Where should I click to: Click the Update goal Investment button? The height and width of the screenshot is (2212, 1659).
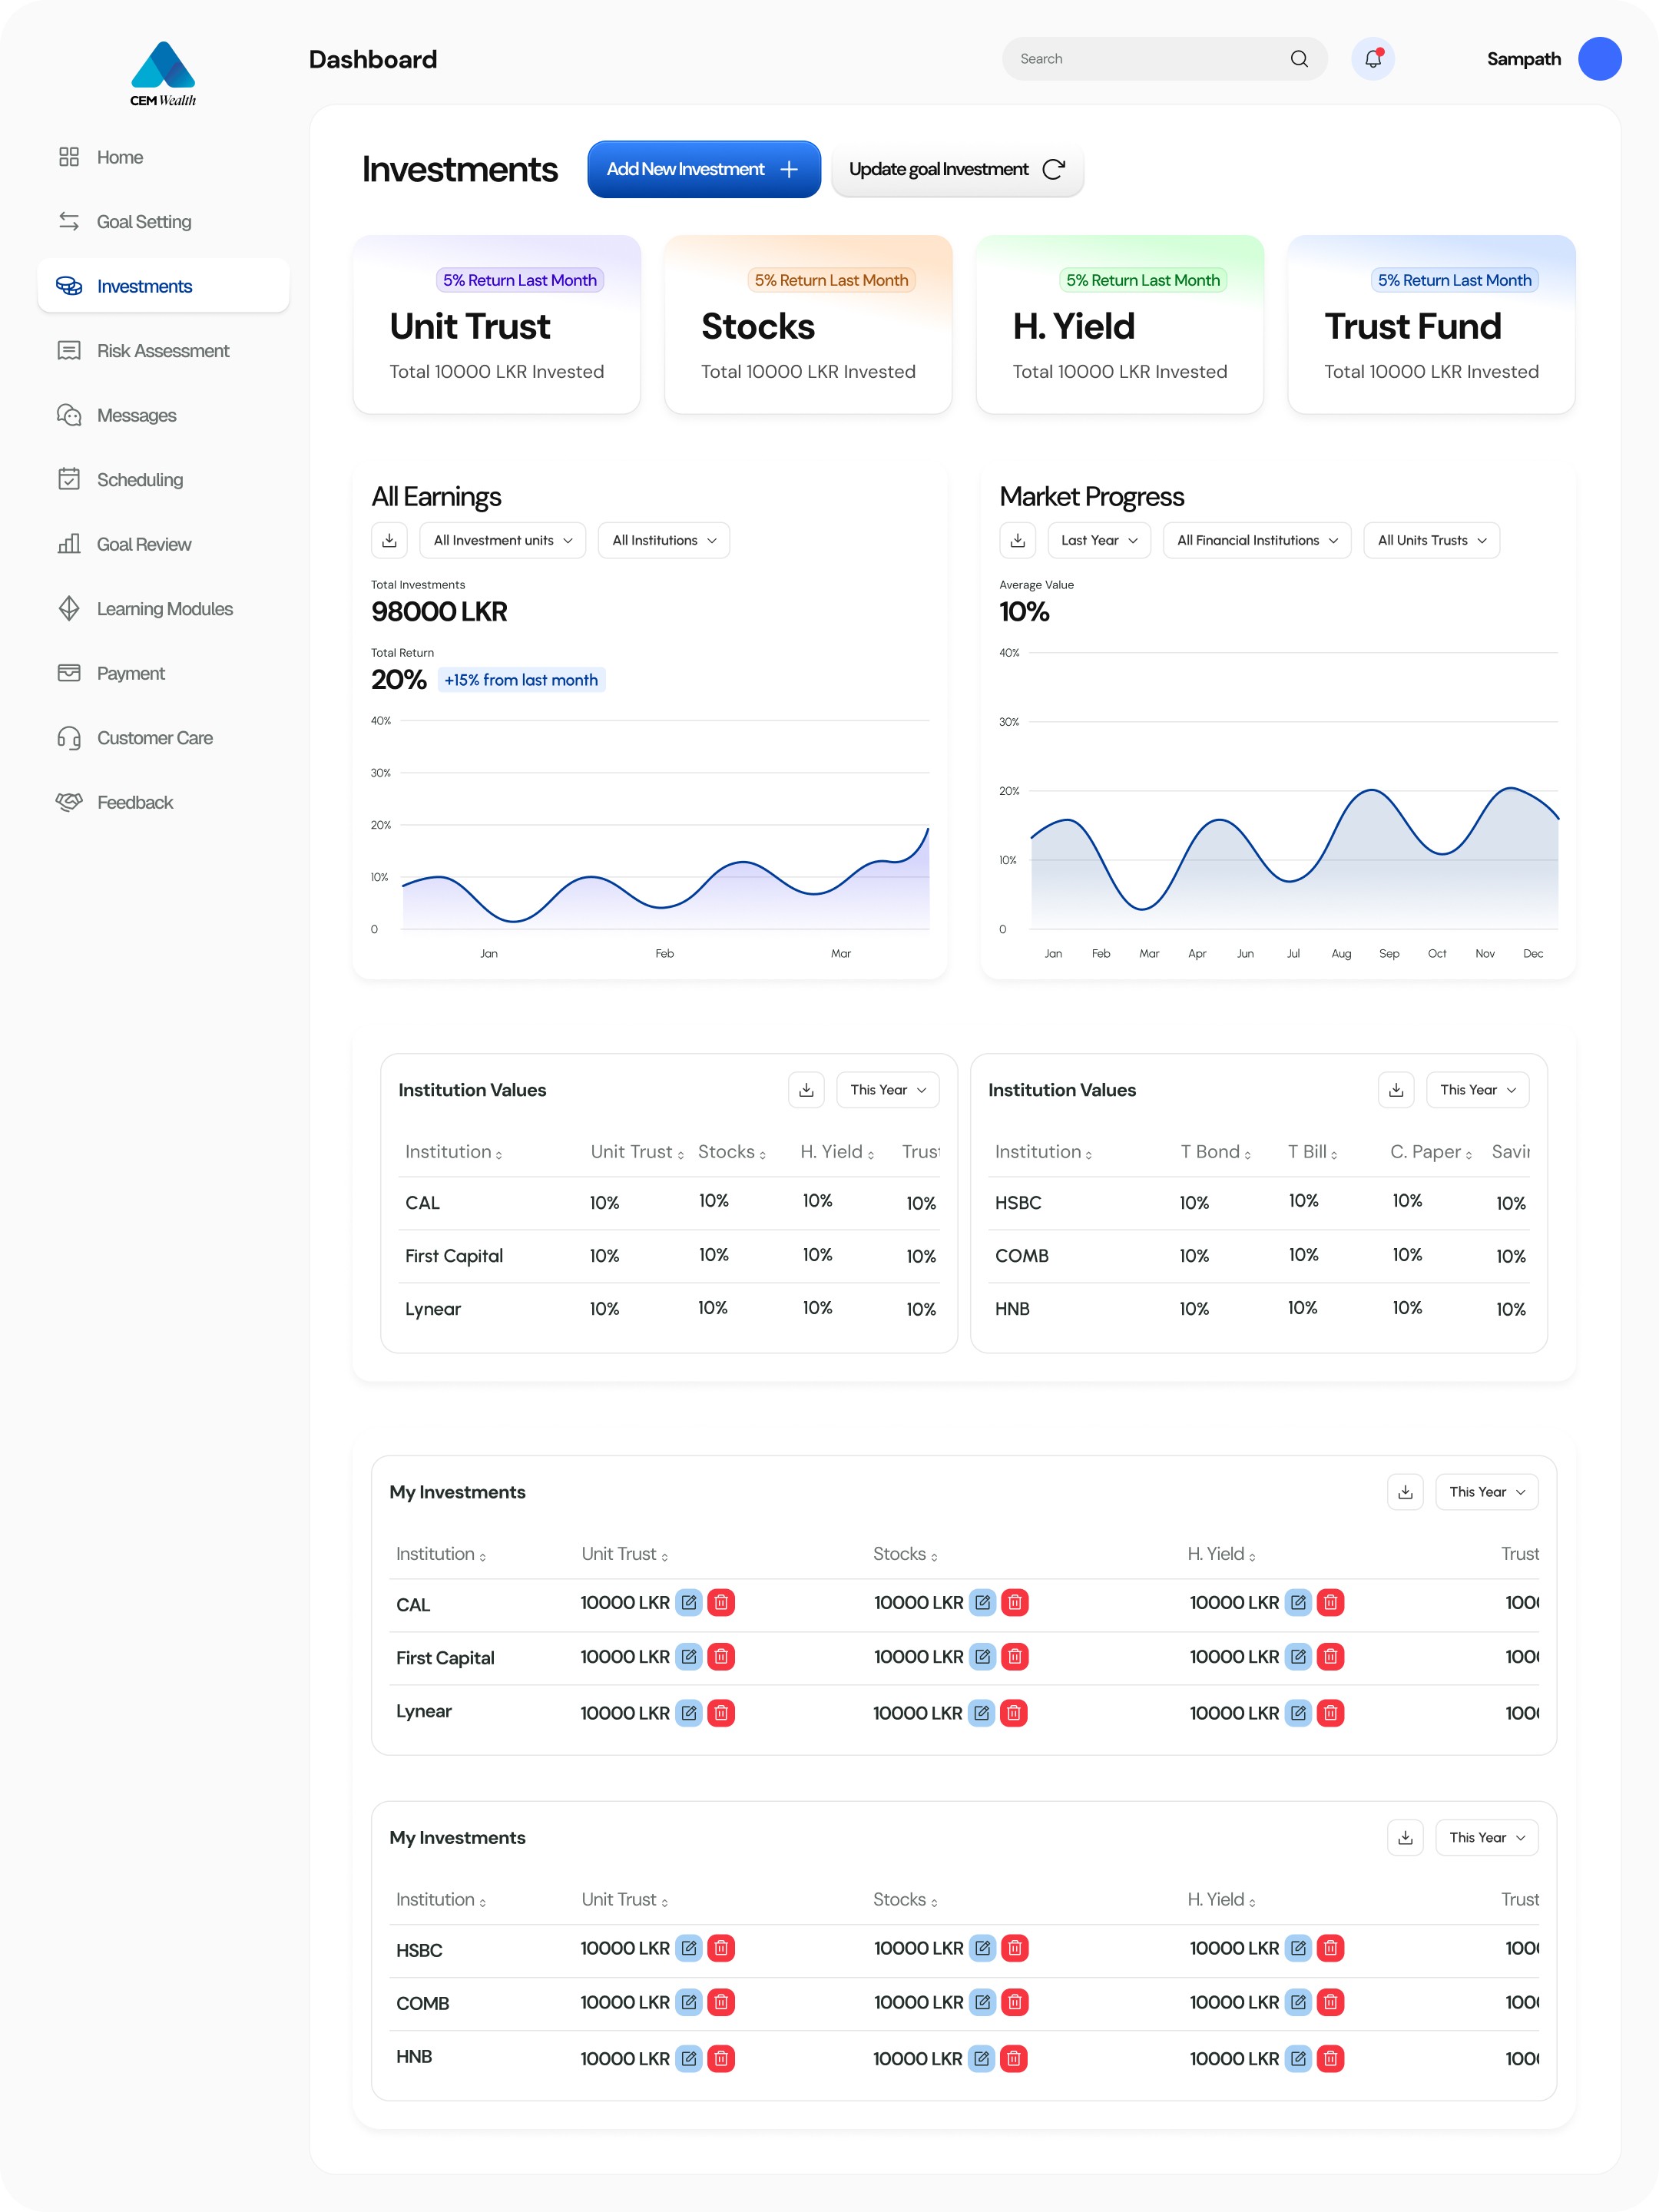[x=956, y=168]
